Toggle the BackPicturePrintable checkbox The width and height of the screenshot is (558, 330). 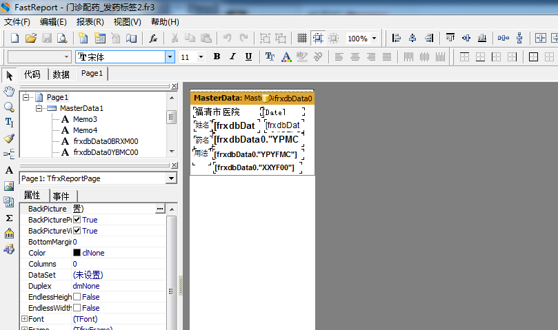[x=77, y=219]
